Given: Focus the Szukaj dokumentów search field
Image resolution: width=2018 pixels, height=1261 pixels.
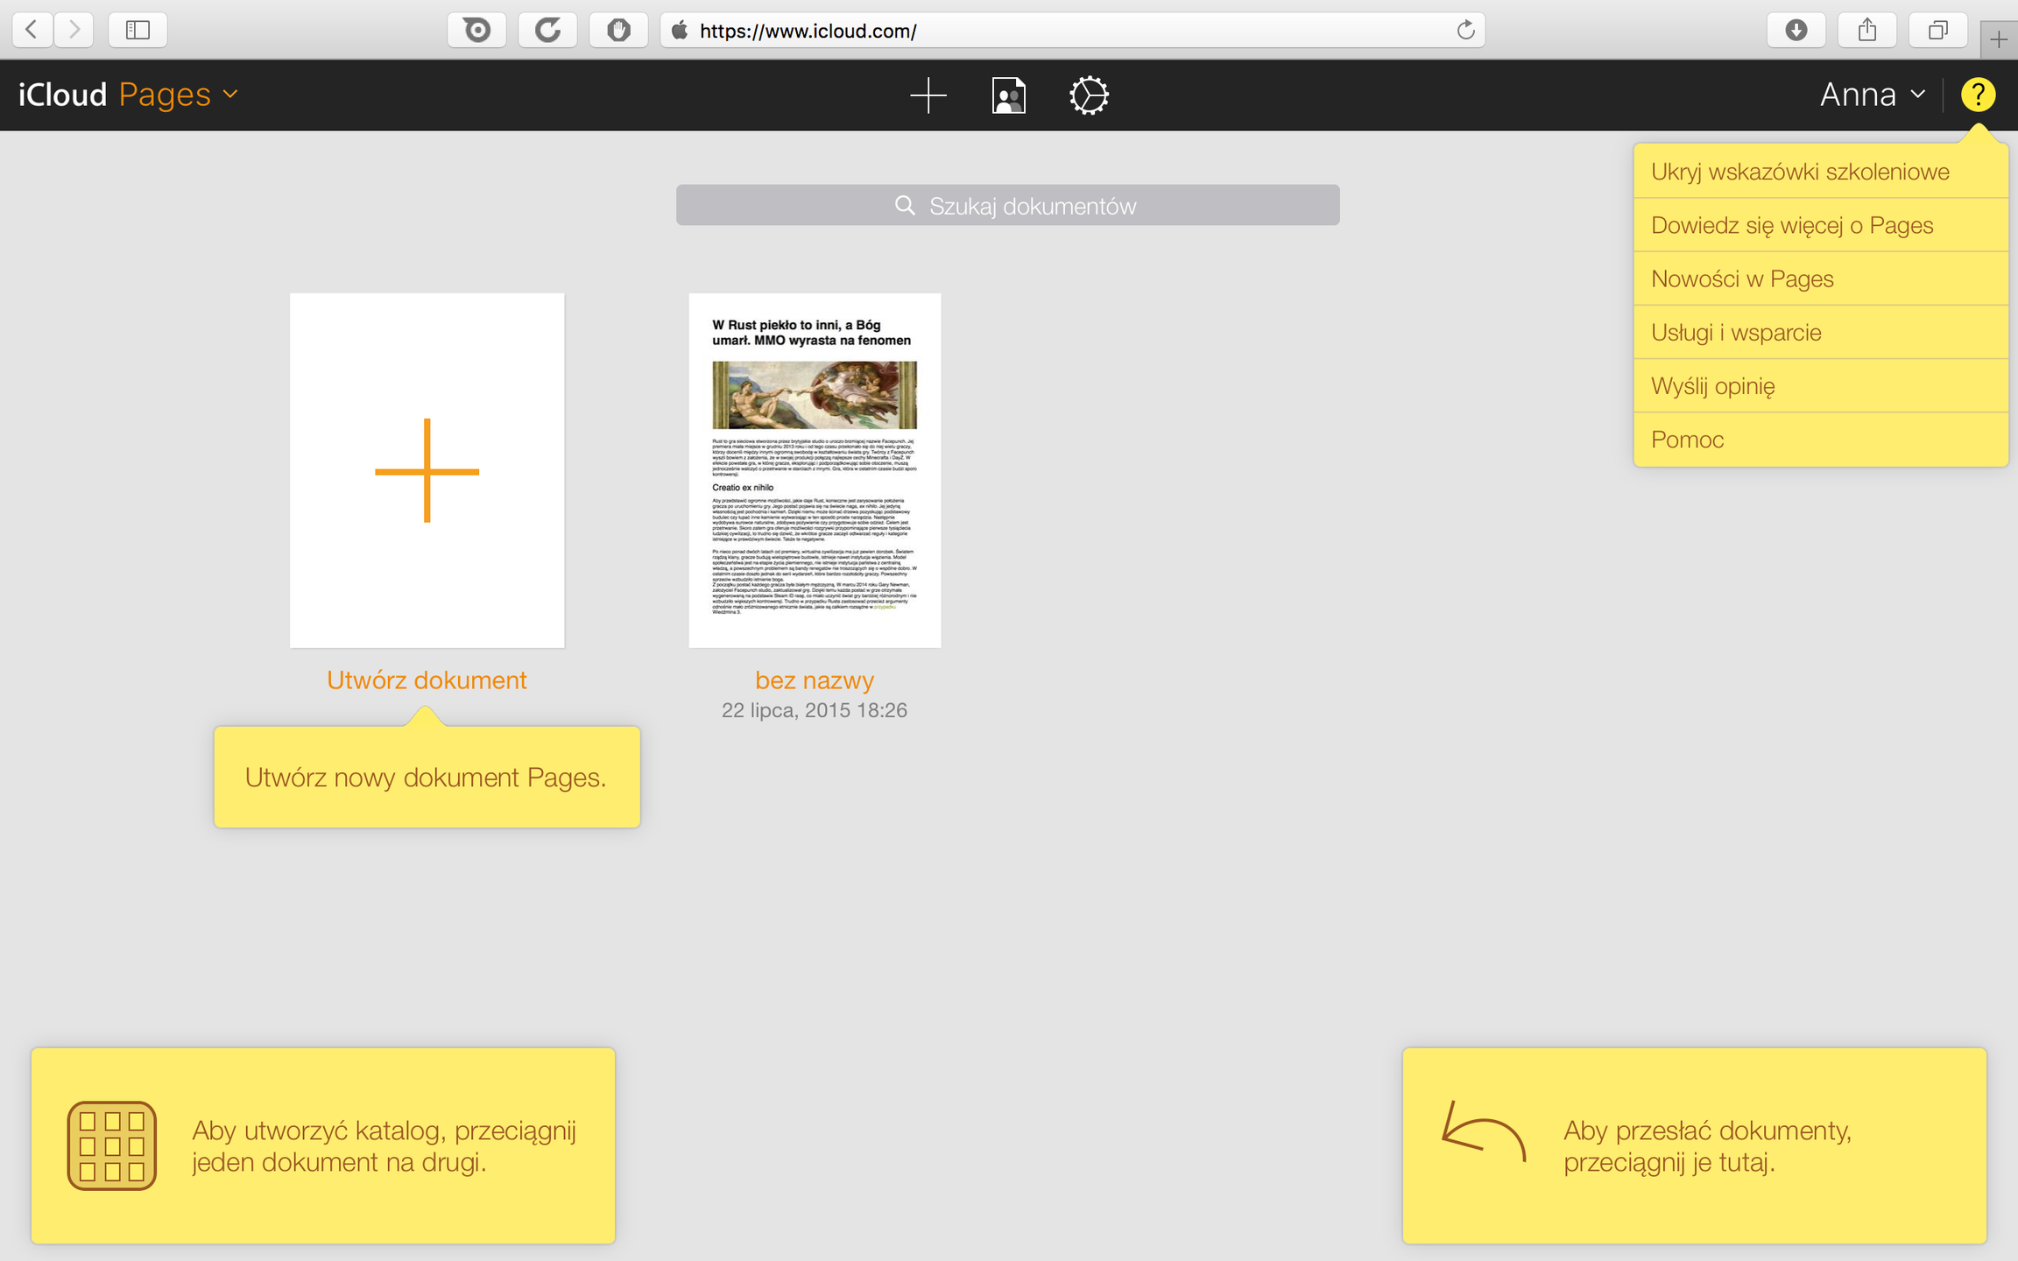Looking at the screenshot, I should [1007, 205].
